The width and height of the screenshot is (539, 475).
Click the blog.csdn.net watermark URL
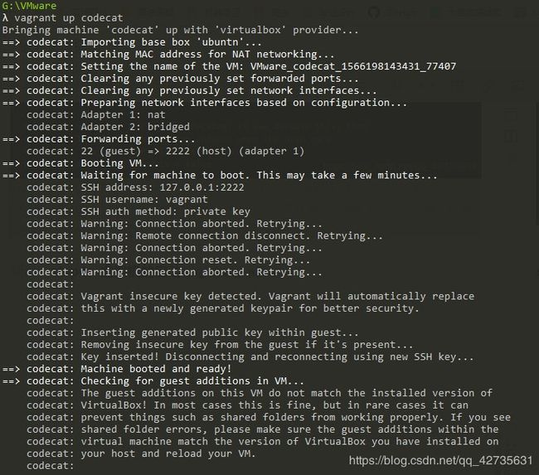(440, 461)
